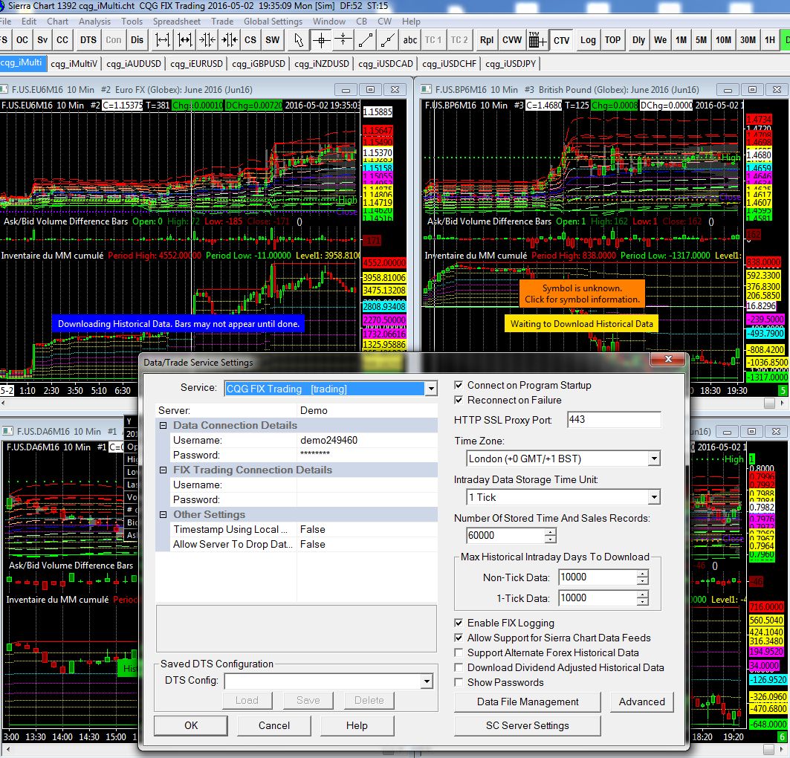
Task: Open the Global Settings menu
Action: [273, 22]
